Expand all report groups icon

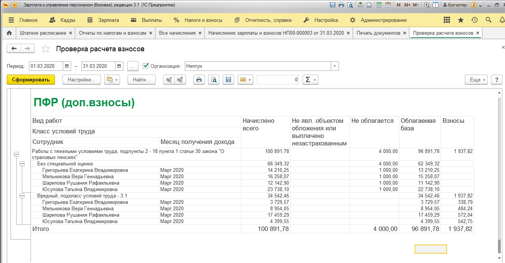tap(181, 80)
